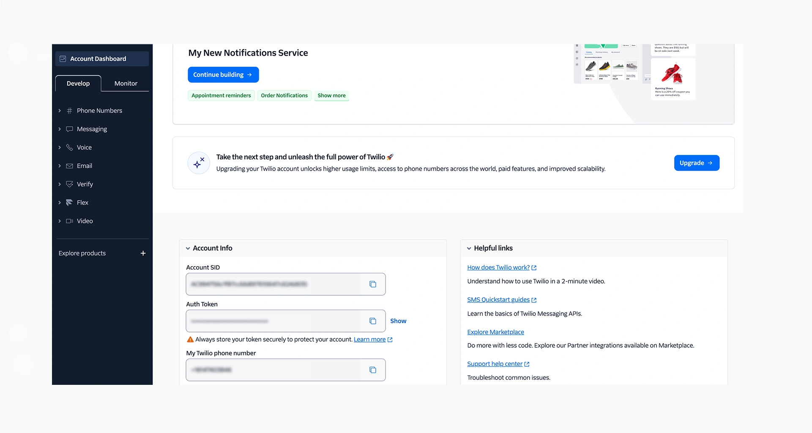
Task: Click external icon after SMS Quickstart guides
Action: tap(534, 300)
